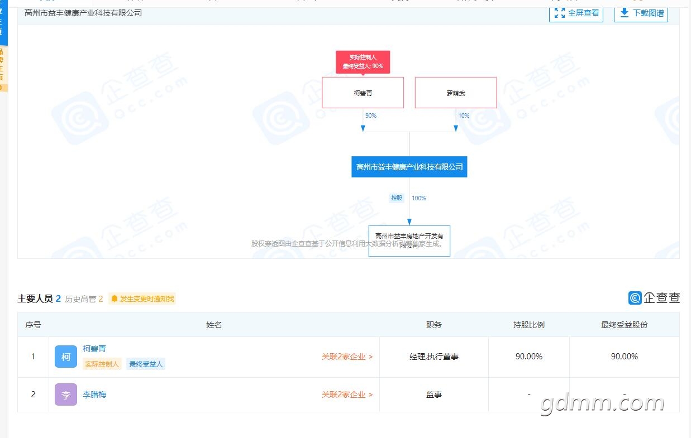This screenshot has height=438, width=691.
Task: Open 李腊梅 name link in table
Action: [94, 394]
